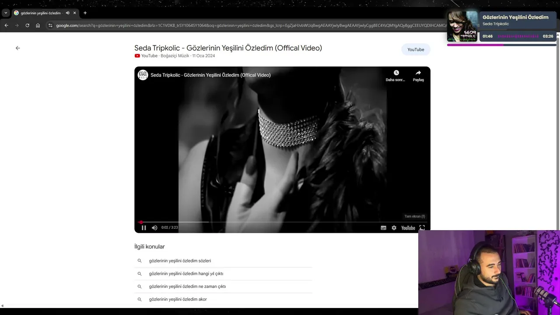Viewport: 560px width, 315px height.
Task: Click the browser forward button
Action: point(17,25)
